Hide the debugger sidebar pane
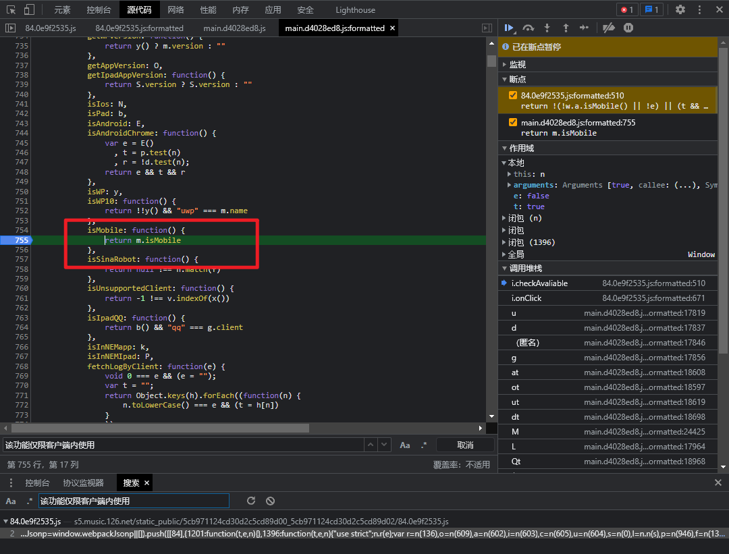Viewport: 729px width, 554px height. 487,28
